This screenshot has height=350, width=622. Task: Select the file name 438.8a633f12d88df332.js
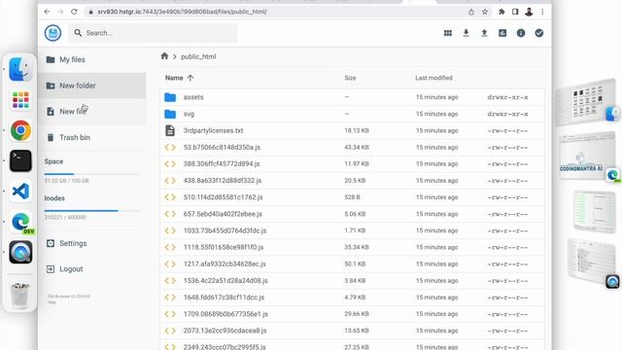[x=223, y=181]
